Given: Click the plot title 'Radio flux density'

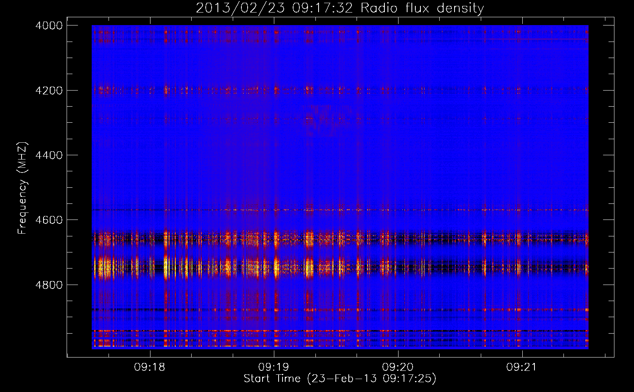Looking at the screenshot, I should click(x=422, y=8).
